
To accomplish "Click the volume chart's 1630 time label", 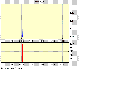I will 21,65.
